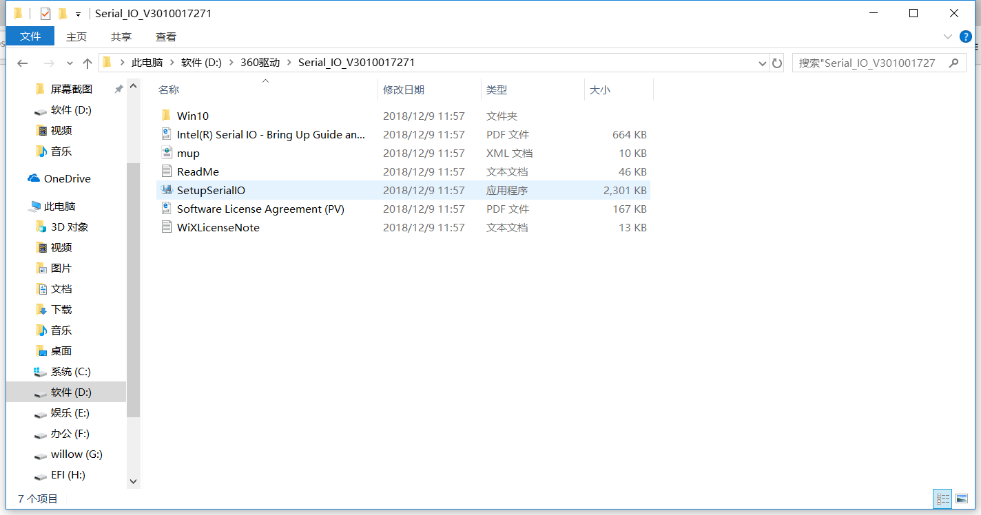Click the 664 KB size cell

pos(630,134)
